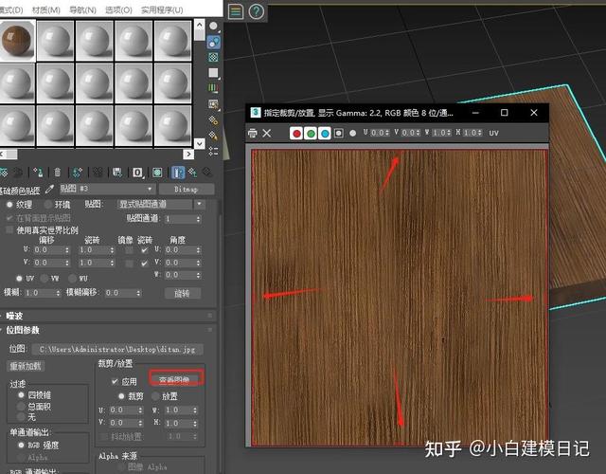606x474 pixels.
Task: Toggle the alpha channel display icon
Action: 339,134
